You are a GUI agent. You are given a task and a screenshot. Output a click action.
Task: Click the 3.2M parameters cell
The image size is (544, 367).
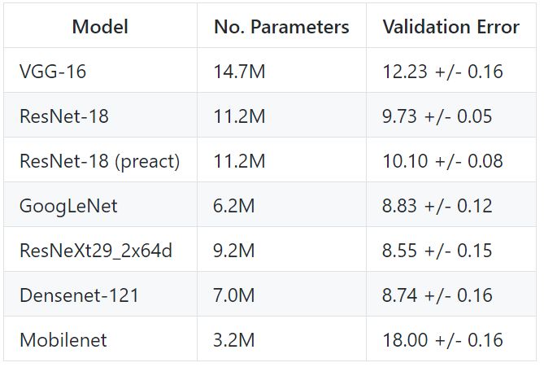(x=234, y=340)
